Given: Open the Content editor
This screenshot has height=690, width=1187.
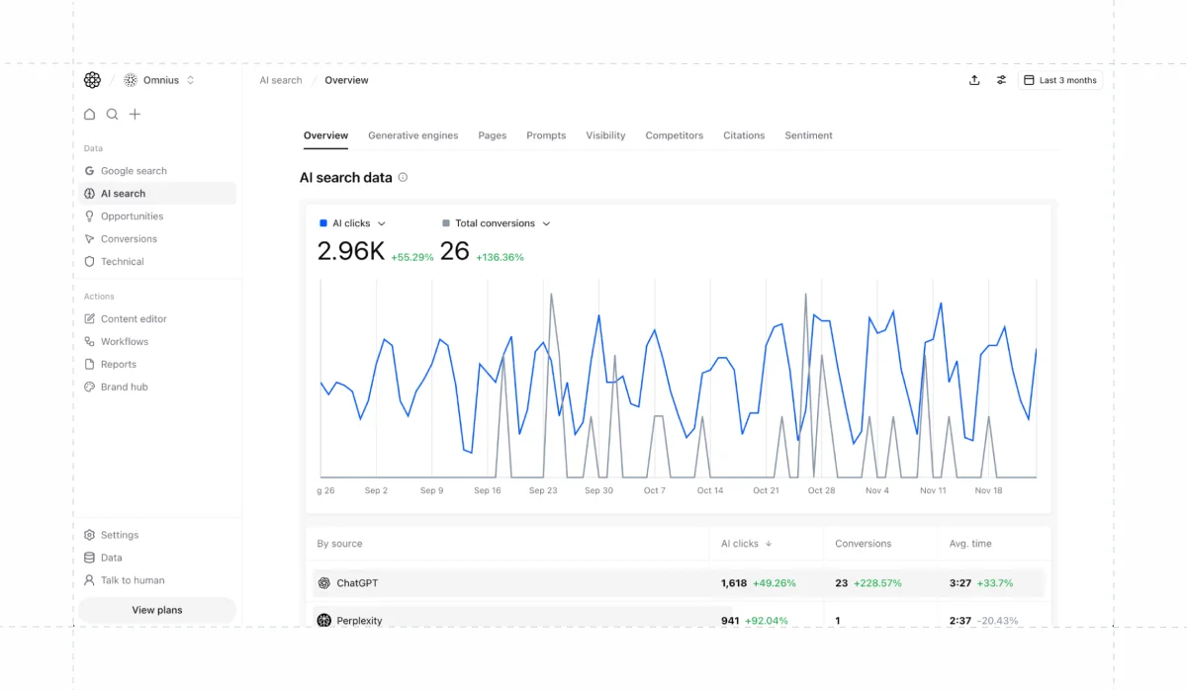Looking at the screenshot, I should click(135, 318).
